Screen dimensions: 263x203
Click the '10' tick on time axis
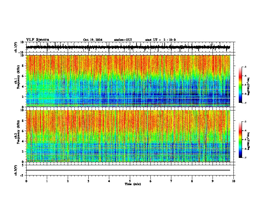pyautogui.click(x=233, y=181)
